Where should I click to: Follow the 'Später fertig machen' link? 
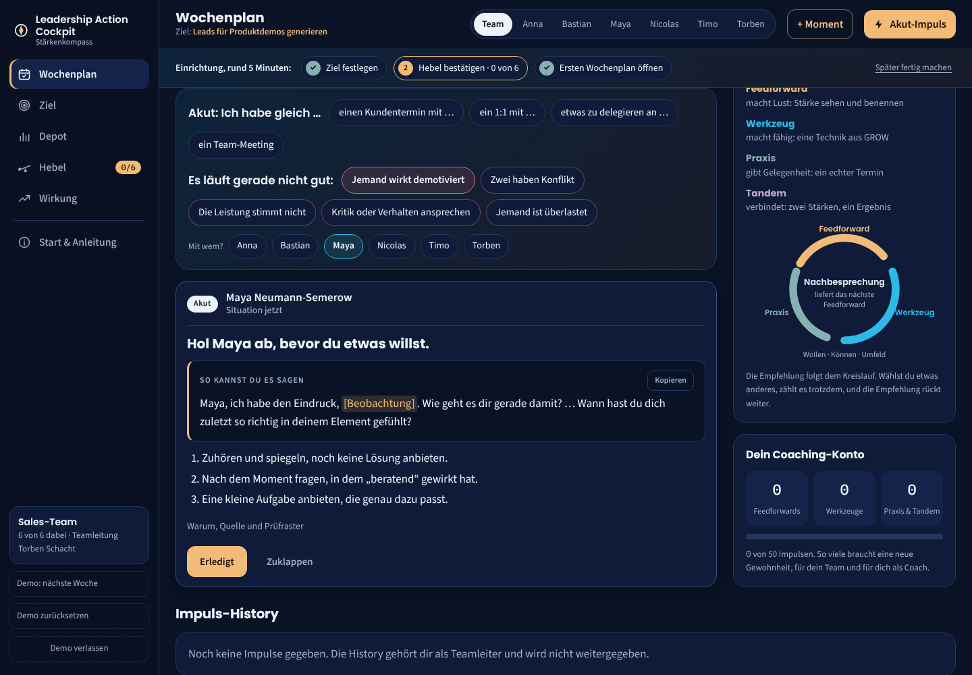point(913,67)
